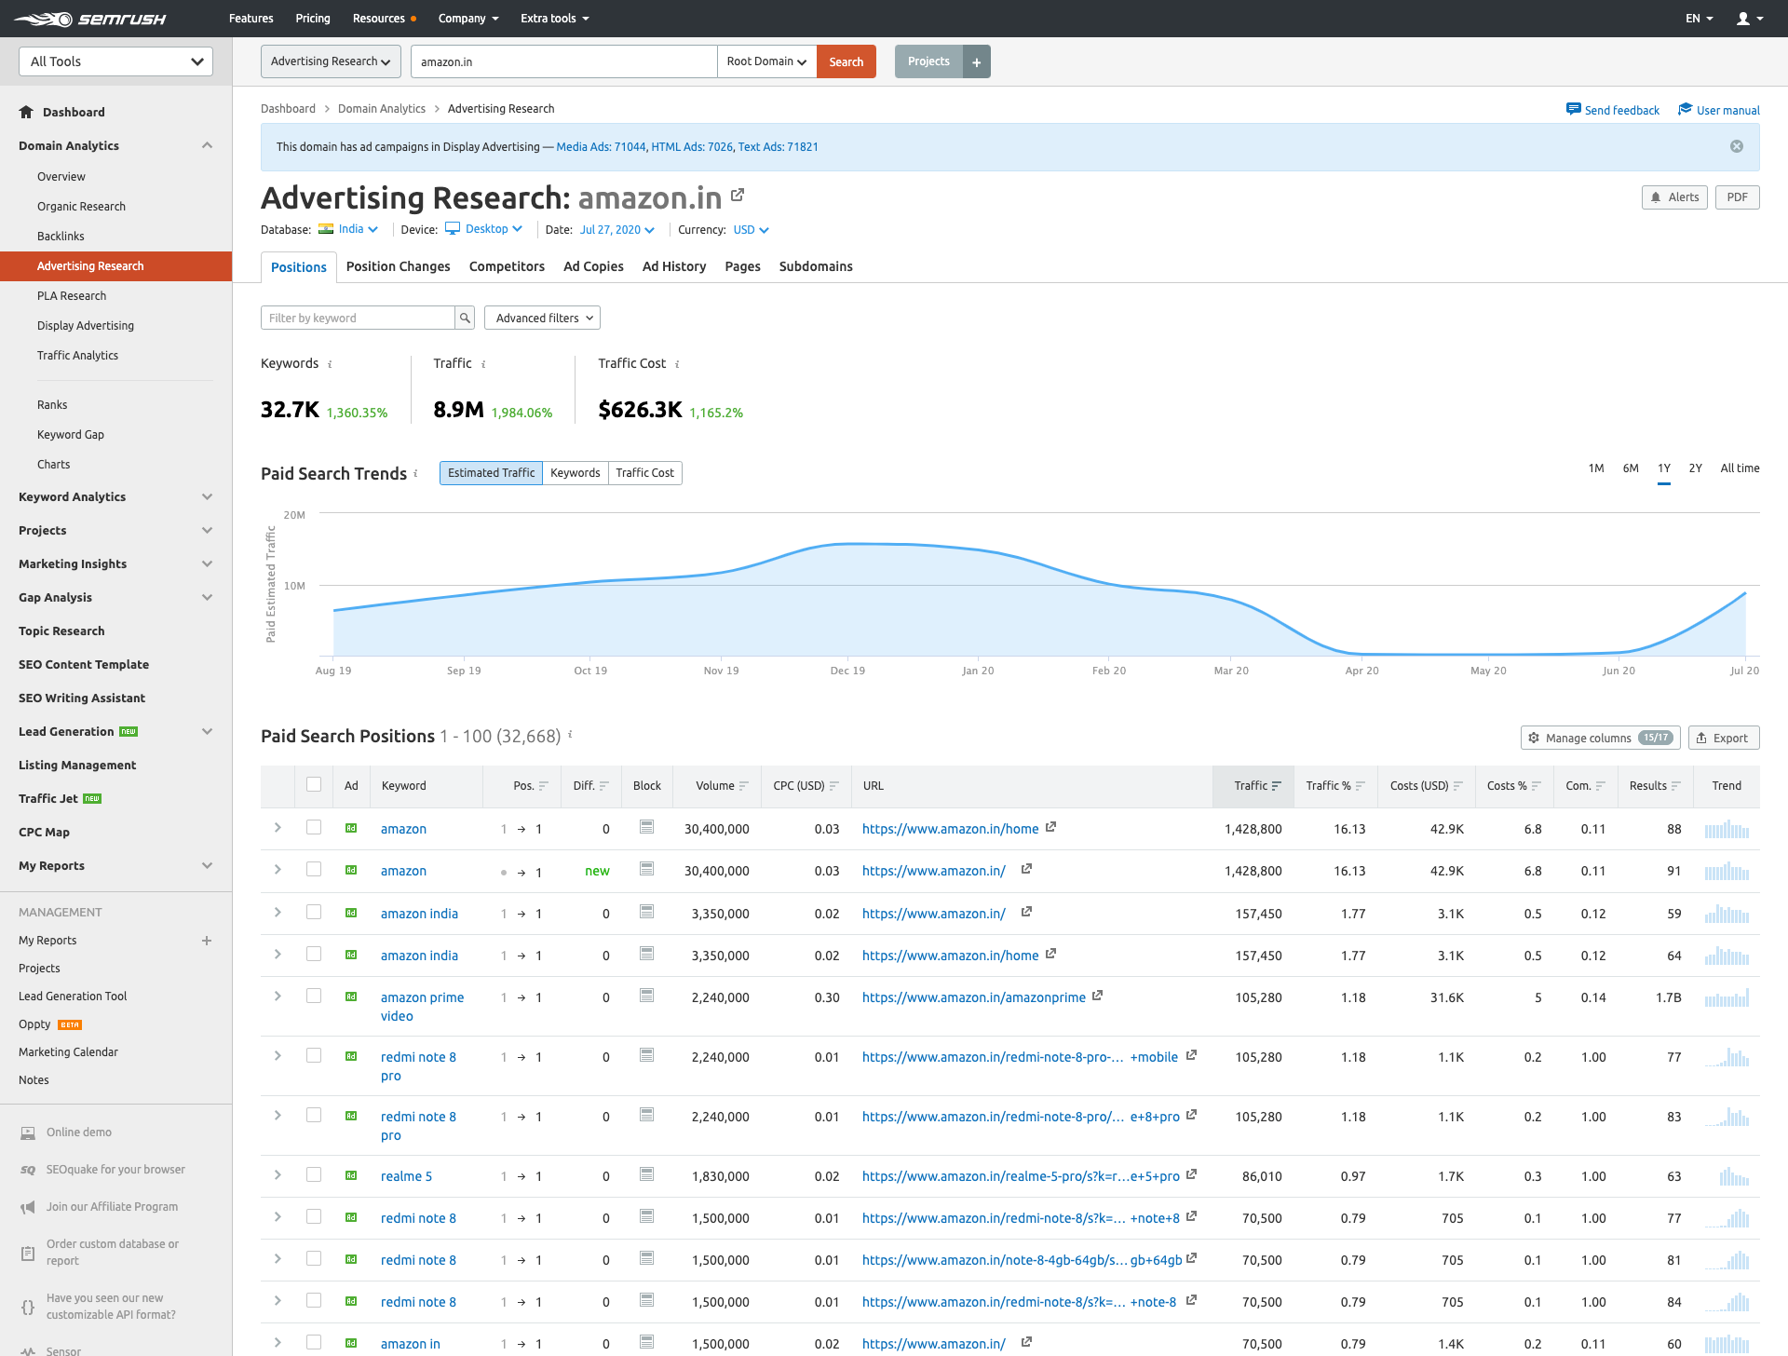Click the plus icon next to Projects
This screenshot has width=1788, height=1356.
coord(976,62)
